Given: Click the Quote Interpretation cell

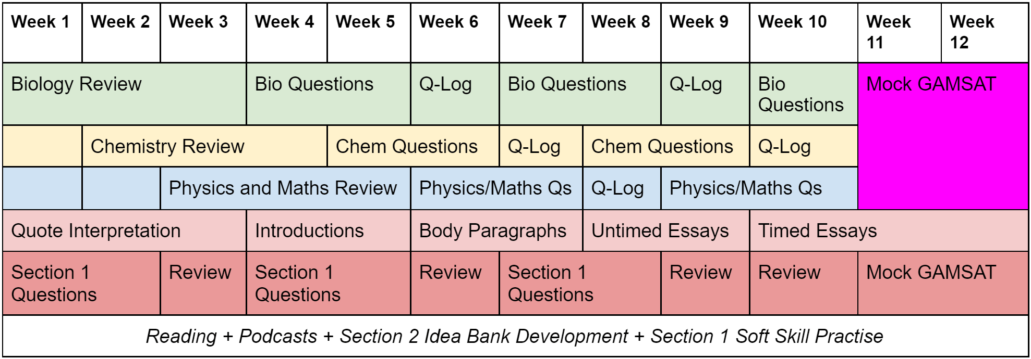Looking at the screenshot, I should 125,230.
